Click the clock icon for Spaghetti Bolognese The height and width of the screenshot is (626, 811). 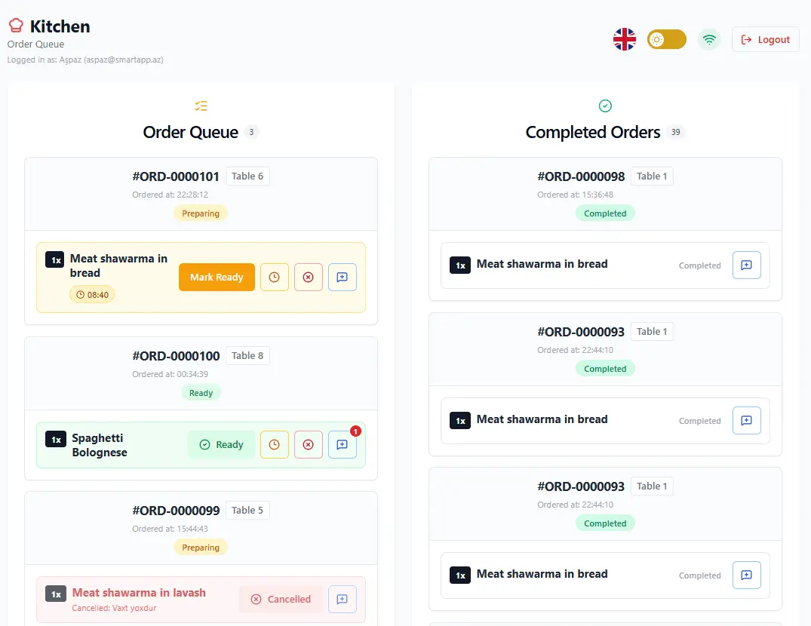pos(274,444)
